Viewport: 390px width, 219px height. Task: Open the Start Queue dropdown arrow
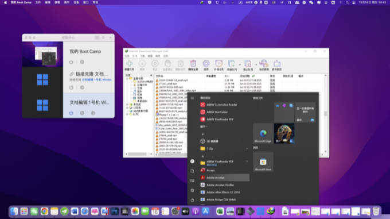click(240, 65)
